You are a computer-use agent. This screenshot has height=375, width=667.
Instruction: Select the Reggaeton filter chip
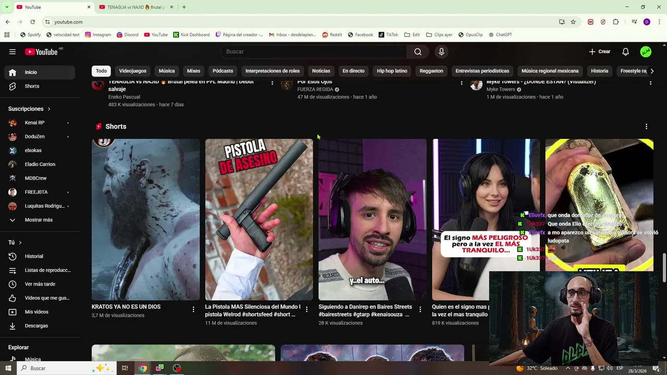tap(431, 71)
